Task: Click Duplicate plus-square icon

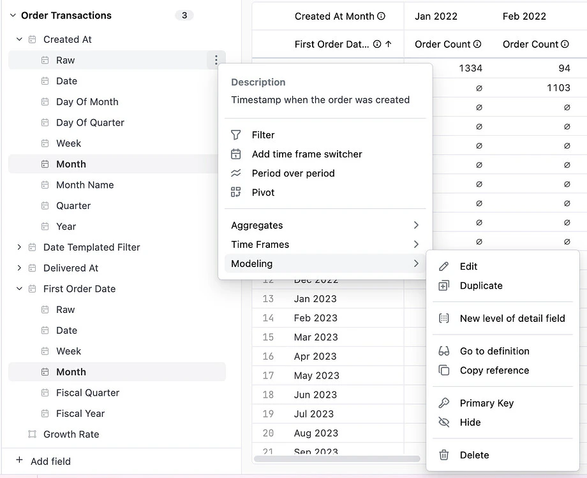Action: 443,286
